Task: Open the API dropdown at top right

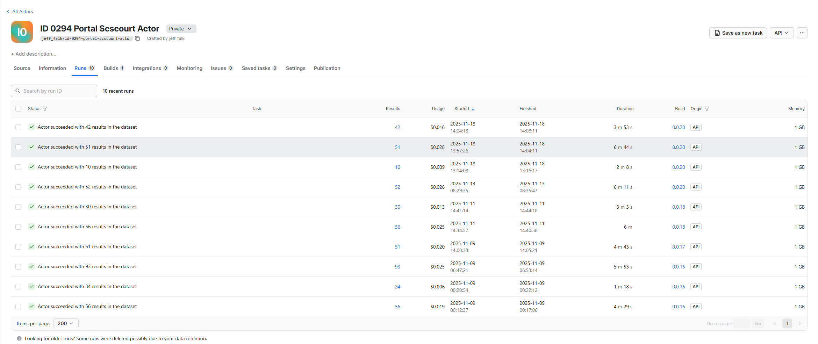Action: [782, 33]
